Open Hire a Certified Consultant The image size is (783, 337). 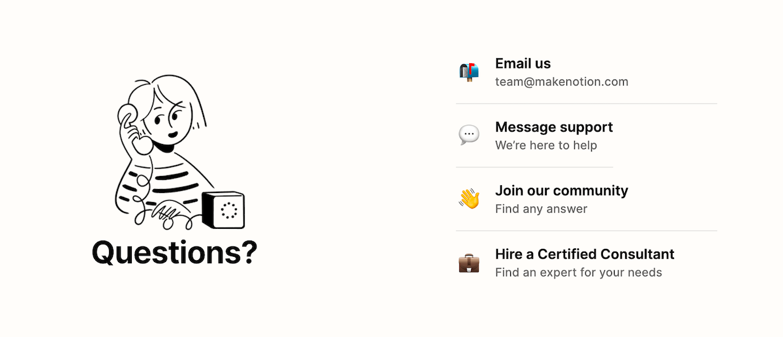point(585,254)
